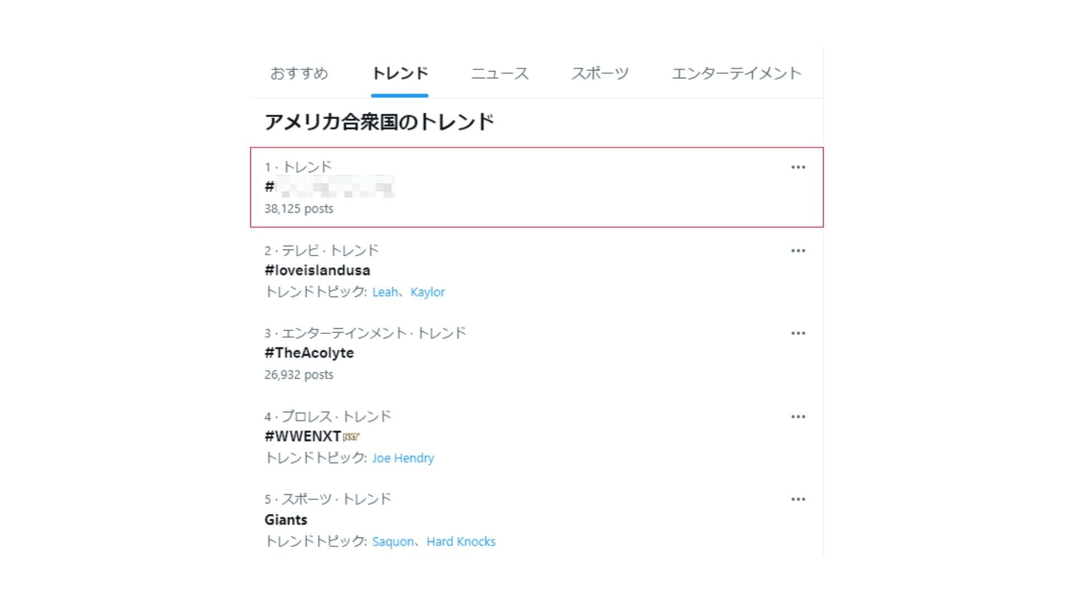The width and height of the screenshot is (1074, 604).
Task: Select the トレンド tab
Action: (x=399, y=73)
